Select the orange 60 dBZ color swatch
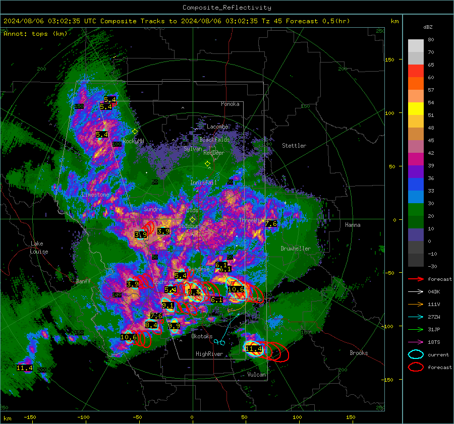The height and width of the screenshot is (424, 454). click(416, 83)
